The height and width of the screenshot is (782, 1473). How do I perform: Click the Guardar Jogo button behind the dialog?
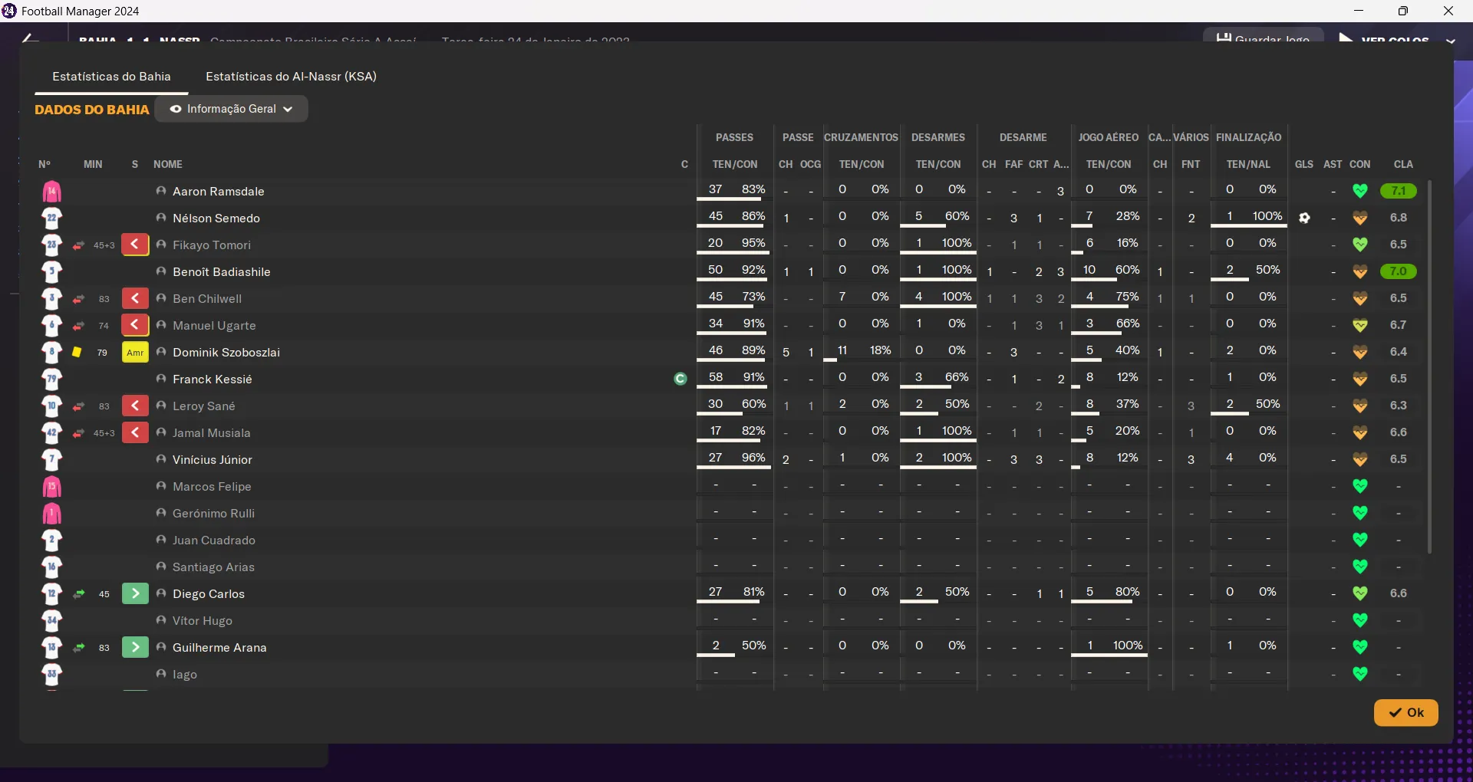pyautogui.click(x=1264, y=36)
